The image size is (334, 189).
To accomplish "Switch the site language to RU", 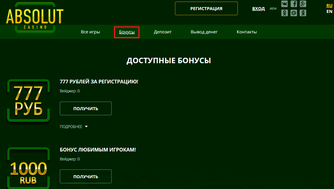I will tap(329, 5).
